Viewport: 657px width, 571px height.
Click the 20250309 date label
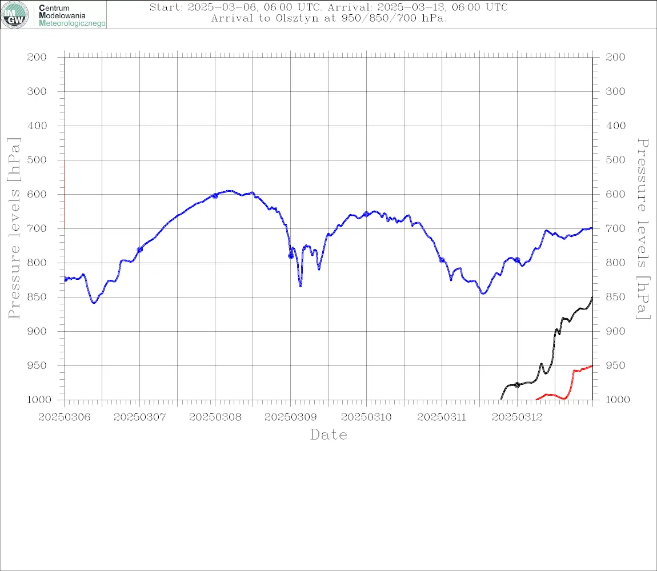pos(290,417)
